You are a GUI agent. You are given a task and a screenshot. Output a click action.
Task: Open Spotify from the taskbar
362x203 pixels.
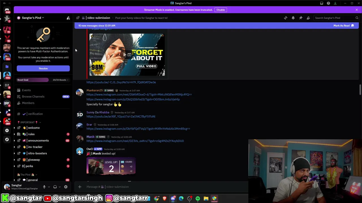coord(198,198)
